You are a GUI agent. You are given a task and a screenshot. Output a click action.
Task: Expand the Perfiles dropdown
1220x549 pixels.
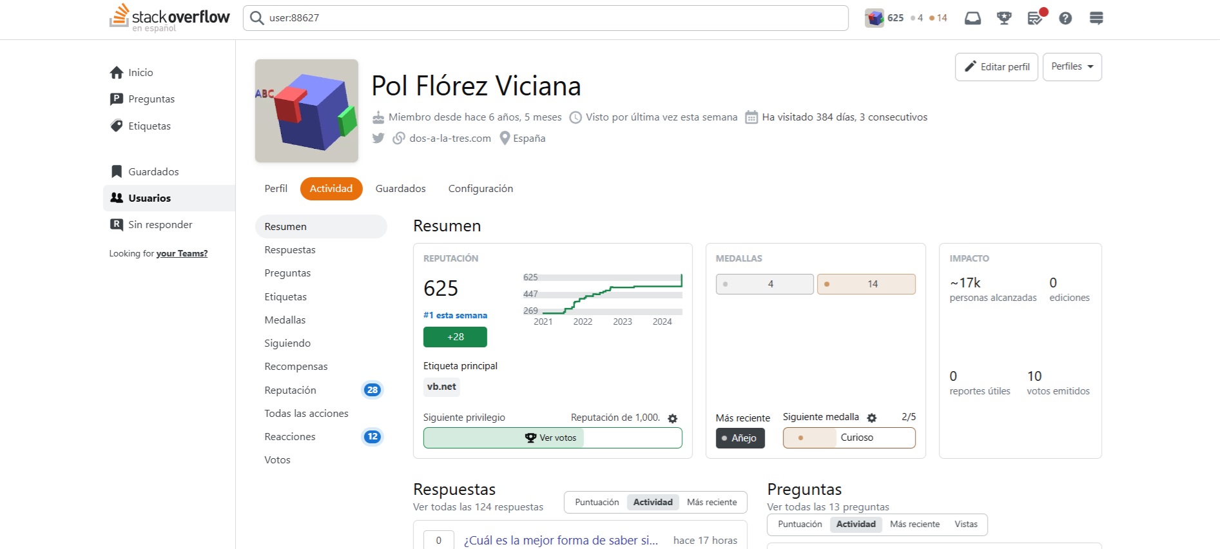(x=1072, y=67)
